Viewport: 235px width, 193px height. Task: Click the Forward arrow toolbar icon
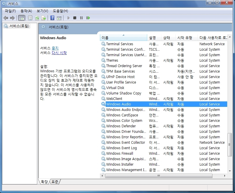[12, 18]
